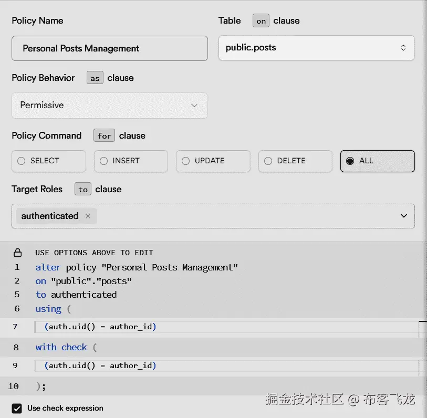This screenshot has height=418, width=427.
Task: Edit the Personal Posts Management name field
Action: (x=109, y=48)
